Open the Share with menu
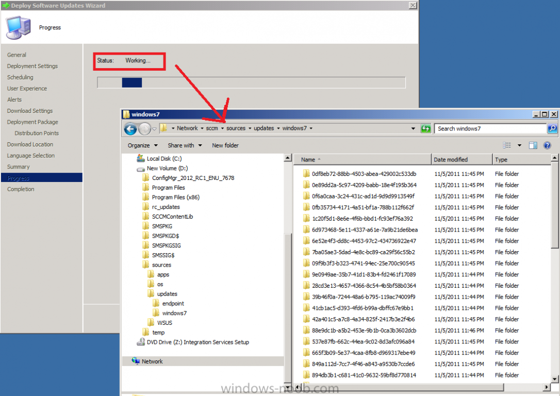The height and width of the screenshot is (396, 560). 185,145
